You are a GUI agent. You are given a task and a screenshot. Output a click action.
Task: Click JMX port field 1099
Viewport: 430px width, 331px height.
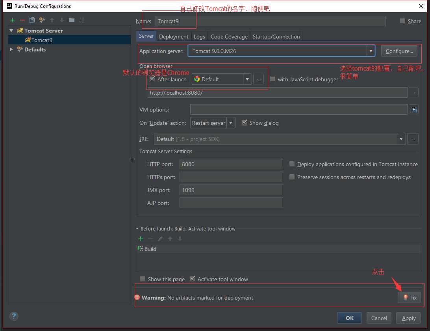click(231, 190)
